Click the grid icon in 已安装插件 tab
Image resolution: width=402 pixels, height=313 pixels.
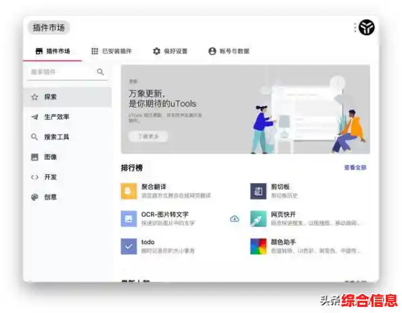[x=95, y=51]
